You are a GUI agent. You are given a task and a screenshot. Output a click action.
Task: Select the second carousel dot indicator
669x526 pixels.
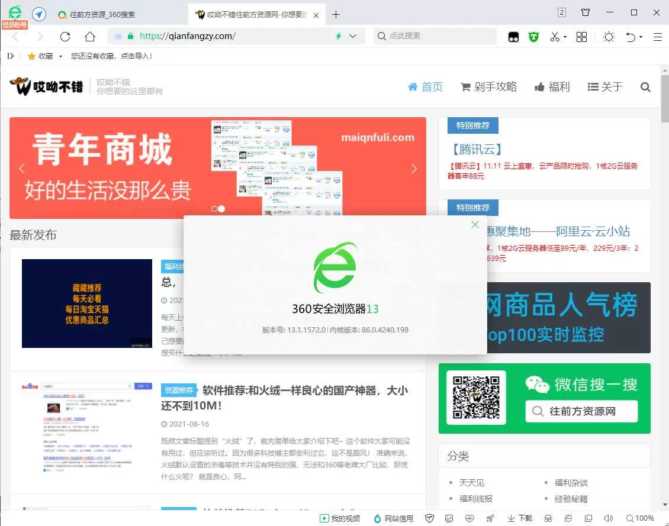click(x=221, y=209)
